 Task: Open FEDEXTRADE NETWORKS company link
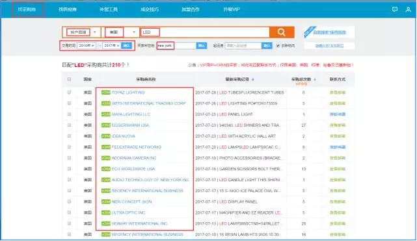click(x=137, y=147)
